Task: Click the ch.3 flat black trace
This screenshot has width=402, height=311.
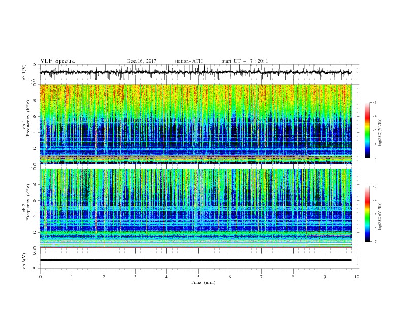Action: (x=196, y=260)
